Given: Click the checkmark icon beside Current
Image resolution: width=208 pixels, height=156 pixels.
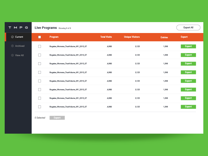Looking at the screenshot, I should pyautogui.click(x=12, y=37).
